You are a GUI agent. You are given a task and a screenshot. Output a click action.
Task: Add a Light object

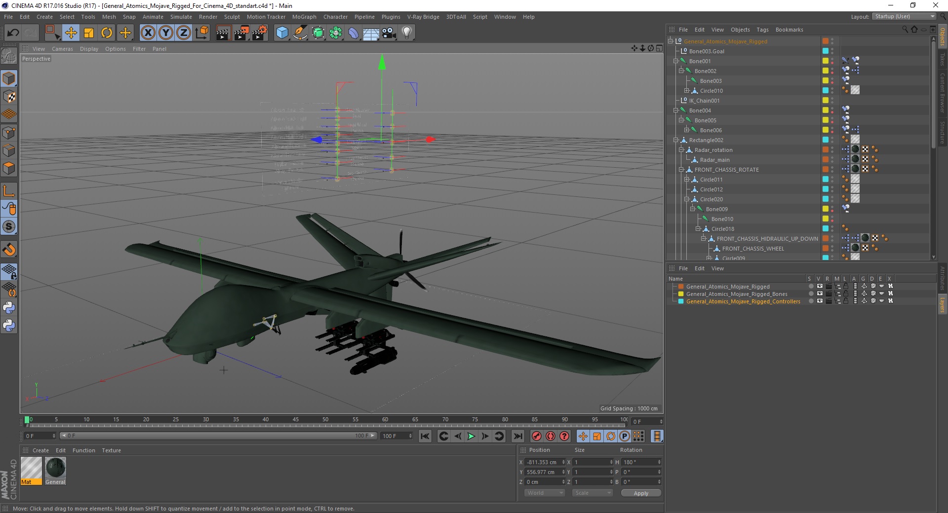click(x=407, y=33)
